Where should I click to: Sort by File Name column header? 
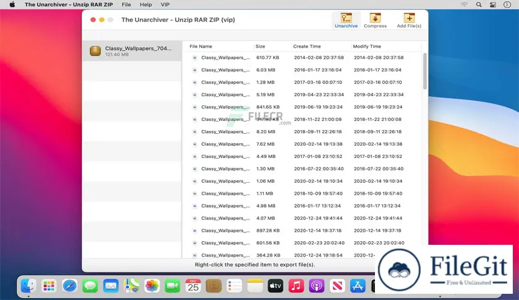[201, 46]
